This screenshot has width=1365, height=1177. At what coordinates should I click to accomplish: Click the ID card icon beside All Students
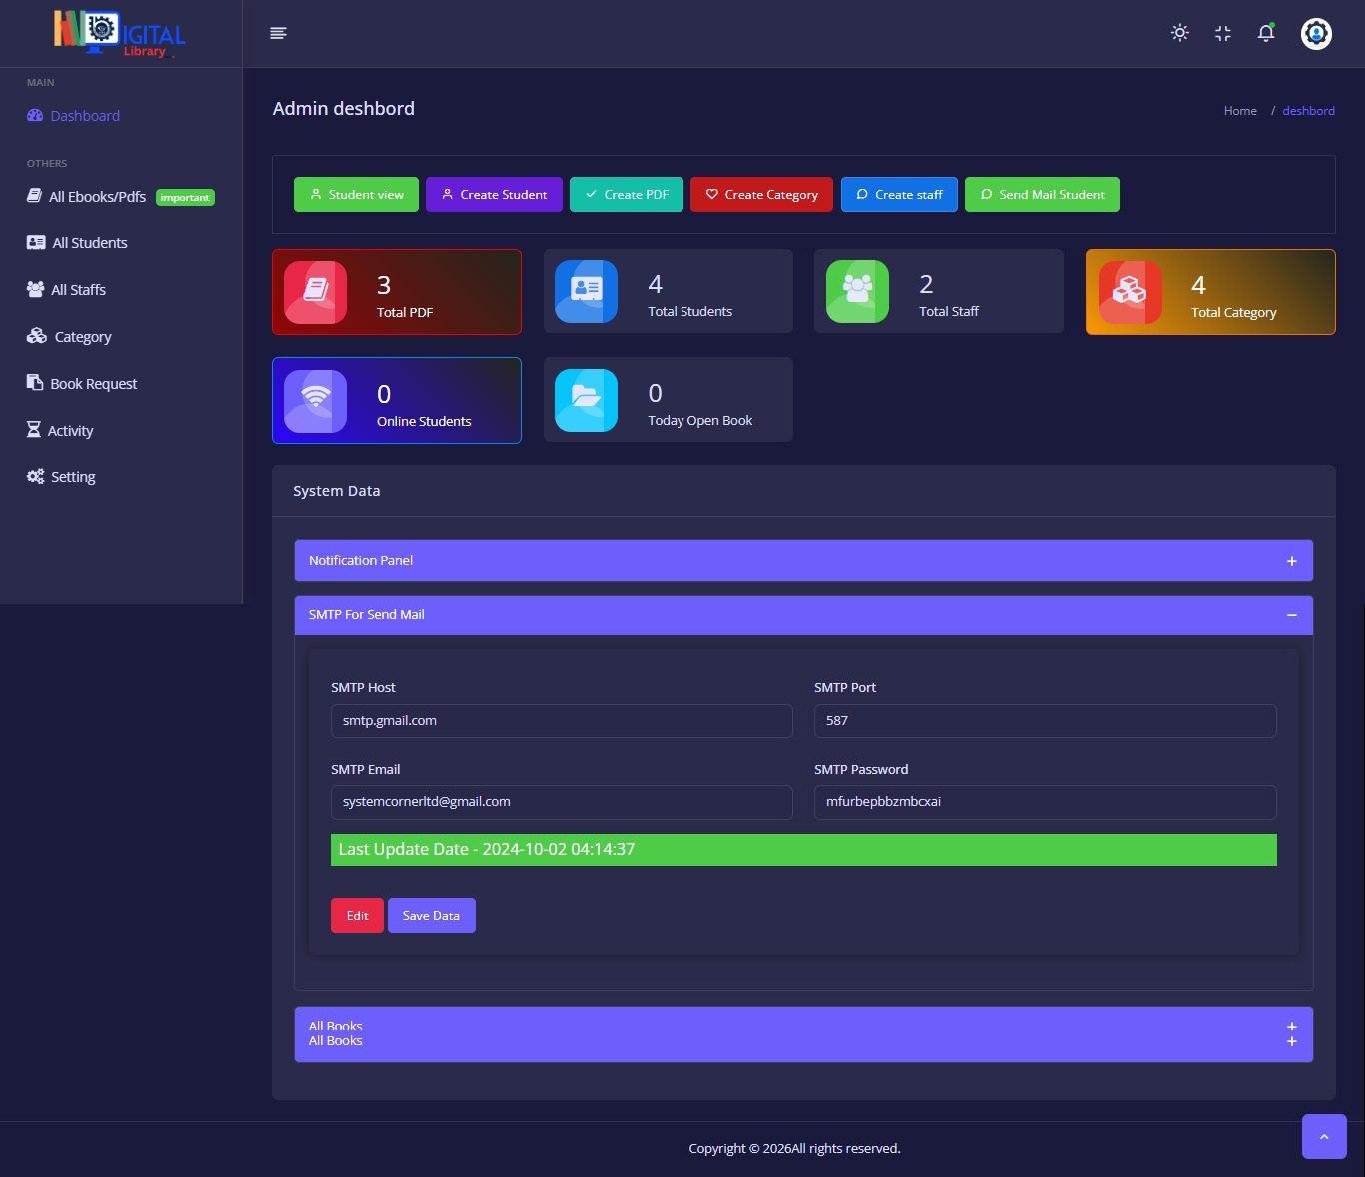[36, 242]
